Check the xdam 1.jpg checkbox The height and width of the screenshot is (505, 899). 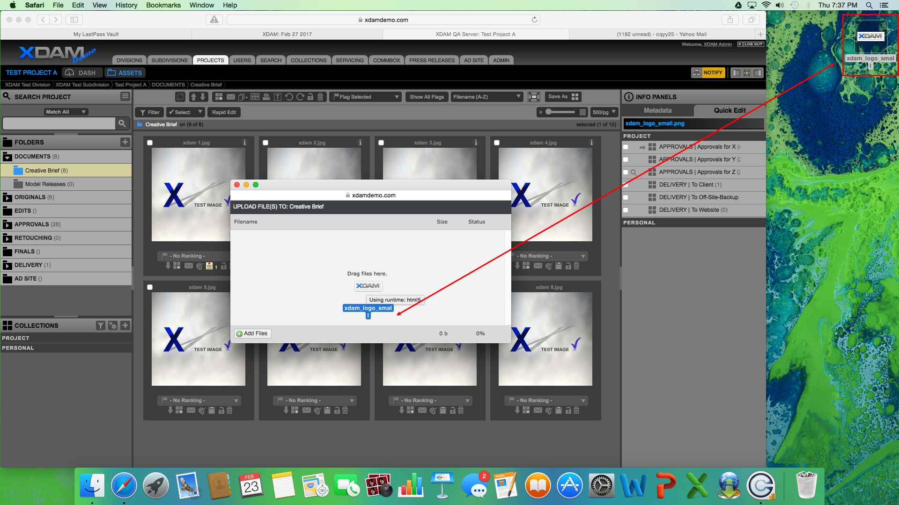pyautogui.click(x=150, y=143)
